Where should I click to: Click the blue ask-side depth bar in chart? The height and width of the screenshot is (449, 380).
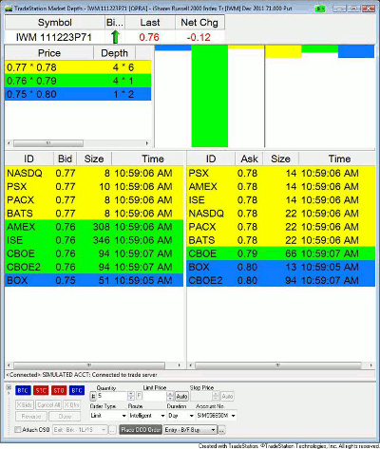(356, 51)
